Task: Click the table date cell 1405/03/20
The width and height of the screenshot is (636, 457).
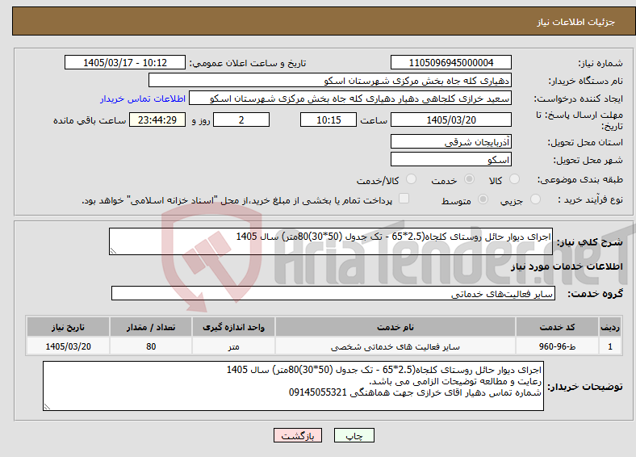Action: [x=68, y=346]
